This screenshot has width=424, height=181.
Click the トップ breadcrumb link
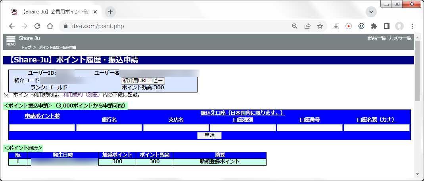pos(26,47)
